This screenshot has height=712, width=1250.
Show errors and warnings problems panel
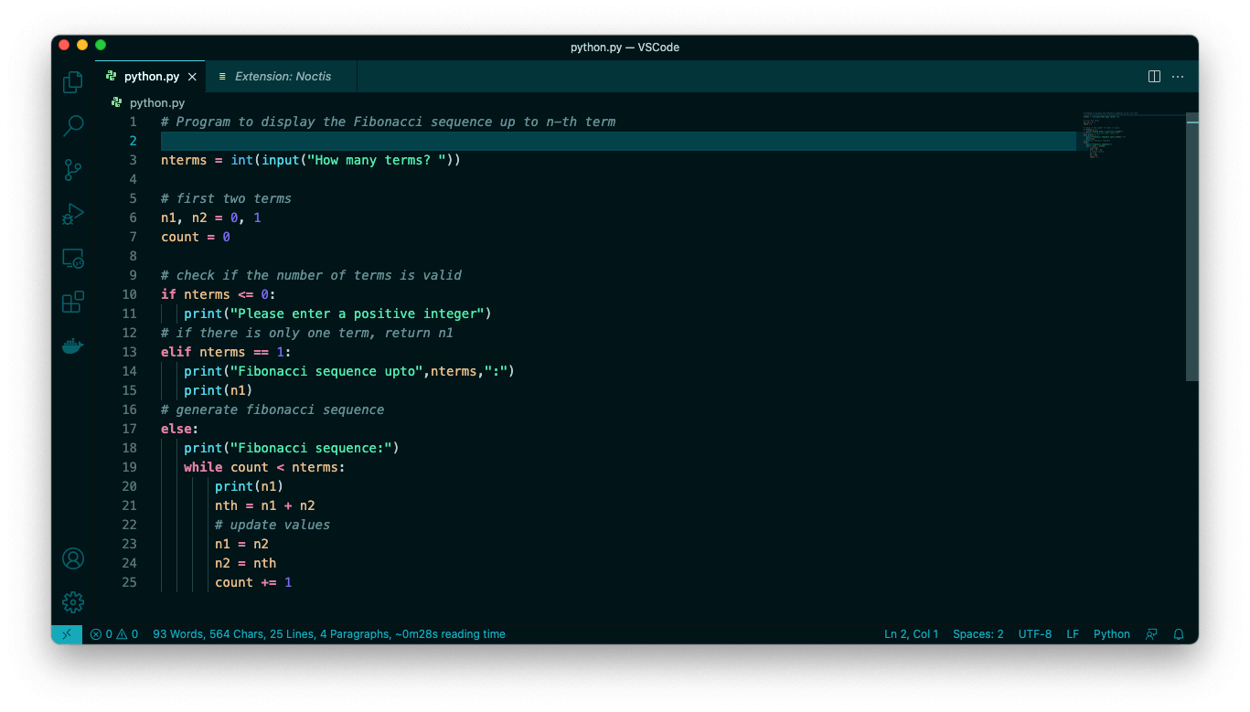114,633
